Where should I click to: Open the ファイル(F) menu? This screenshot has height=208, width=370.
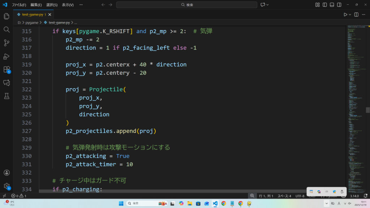click(x=19, y=5)
